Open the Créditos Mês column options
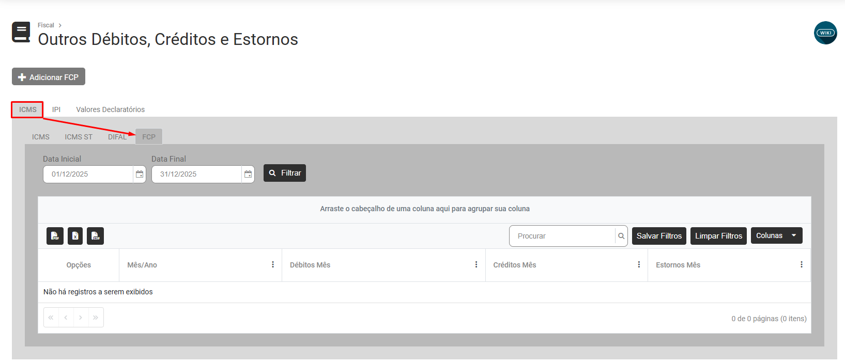Screen dimensions: 845x363 pyautogui.click(x=639, y=265)
